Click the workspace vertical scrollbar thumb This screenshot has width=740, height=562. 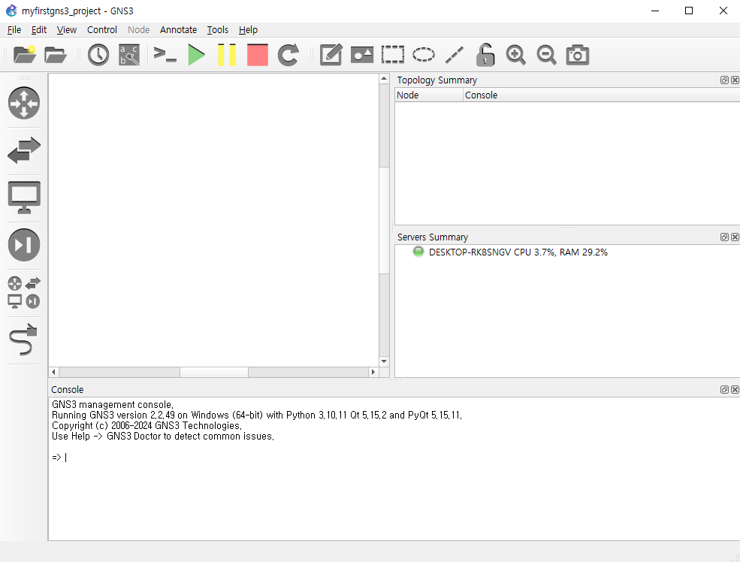tap(384, 220)
